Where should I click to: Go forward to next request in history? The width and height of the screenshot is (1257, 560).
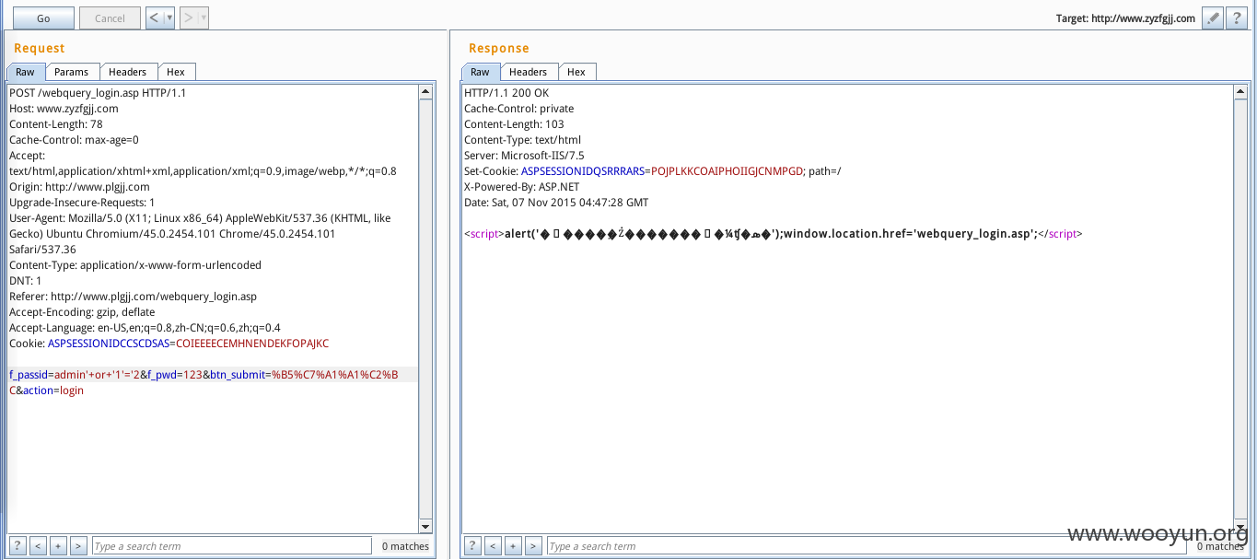188,17
